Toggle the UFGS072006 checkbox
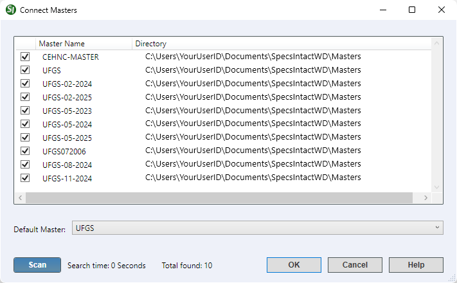Screen dimensions: 457x283 click(x=25, y=151)
